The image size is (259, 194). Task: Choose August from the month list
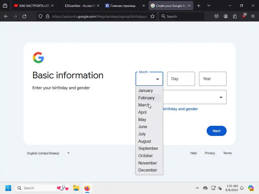149,141
